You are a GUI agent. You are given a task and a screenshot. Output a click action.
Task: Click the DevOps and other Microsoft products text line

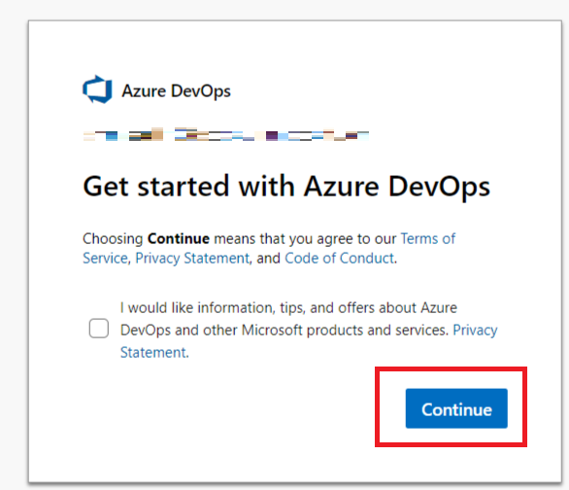(284, 331)
